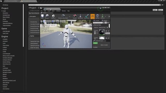Use selected asset arrow for first material
The height and width of the screenshot is (93, 166).
106,31
